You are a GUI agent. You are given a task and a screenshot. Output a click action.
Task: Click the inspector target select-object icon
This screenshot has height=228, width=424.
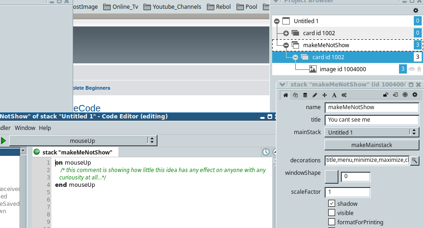tap(405, 95)
